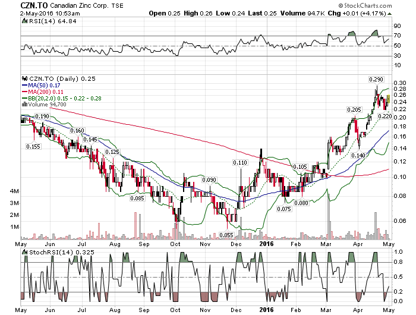The image size is (416, 315).
Task: Click the 0.30 price axis label
Action: pos(399,83)
